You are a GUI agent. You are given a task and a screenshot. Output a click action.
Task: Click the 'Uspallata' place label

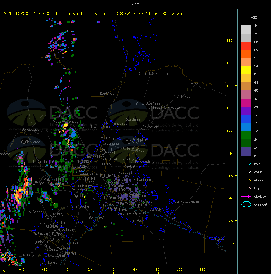31,130
